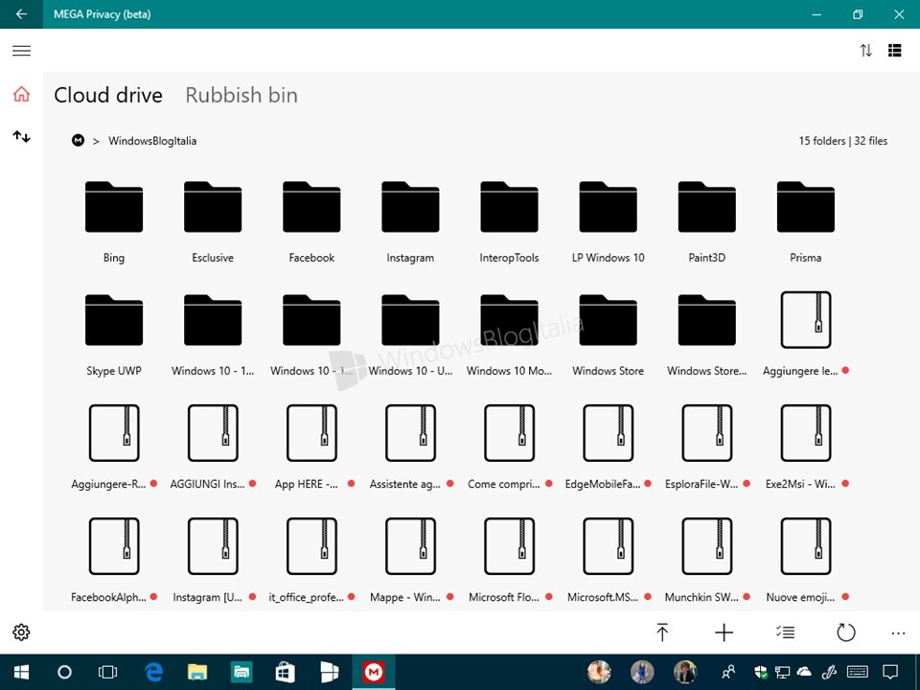Select the App HERE zip file
Viewport: 920px width, 690px height.
[311, 448]
